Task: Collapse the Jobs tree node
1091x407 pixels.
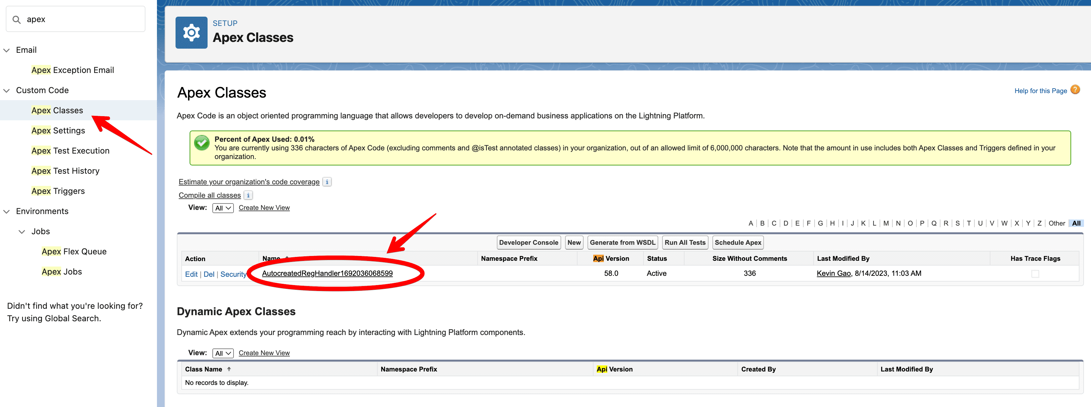Action: 22,231
